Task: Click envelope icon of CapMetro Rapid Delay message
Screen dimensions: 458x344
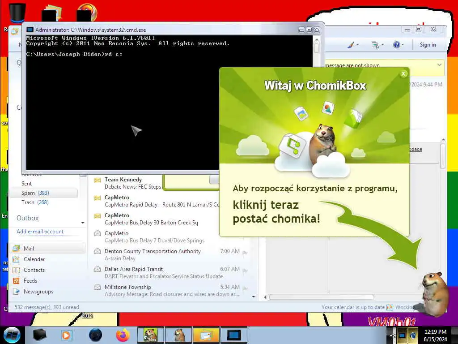Action: tap(97, 198)
